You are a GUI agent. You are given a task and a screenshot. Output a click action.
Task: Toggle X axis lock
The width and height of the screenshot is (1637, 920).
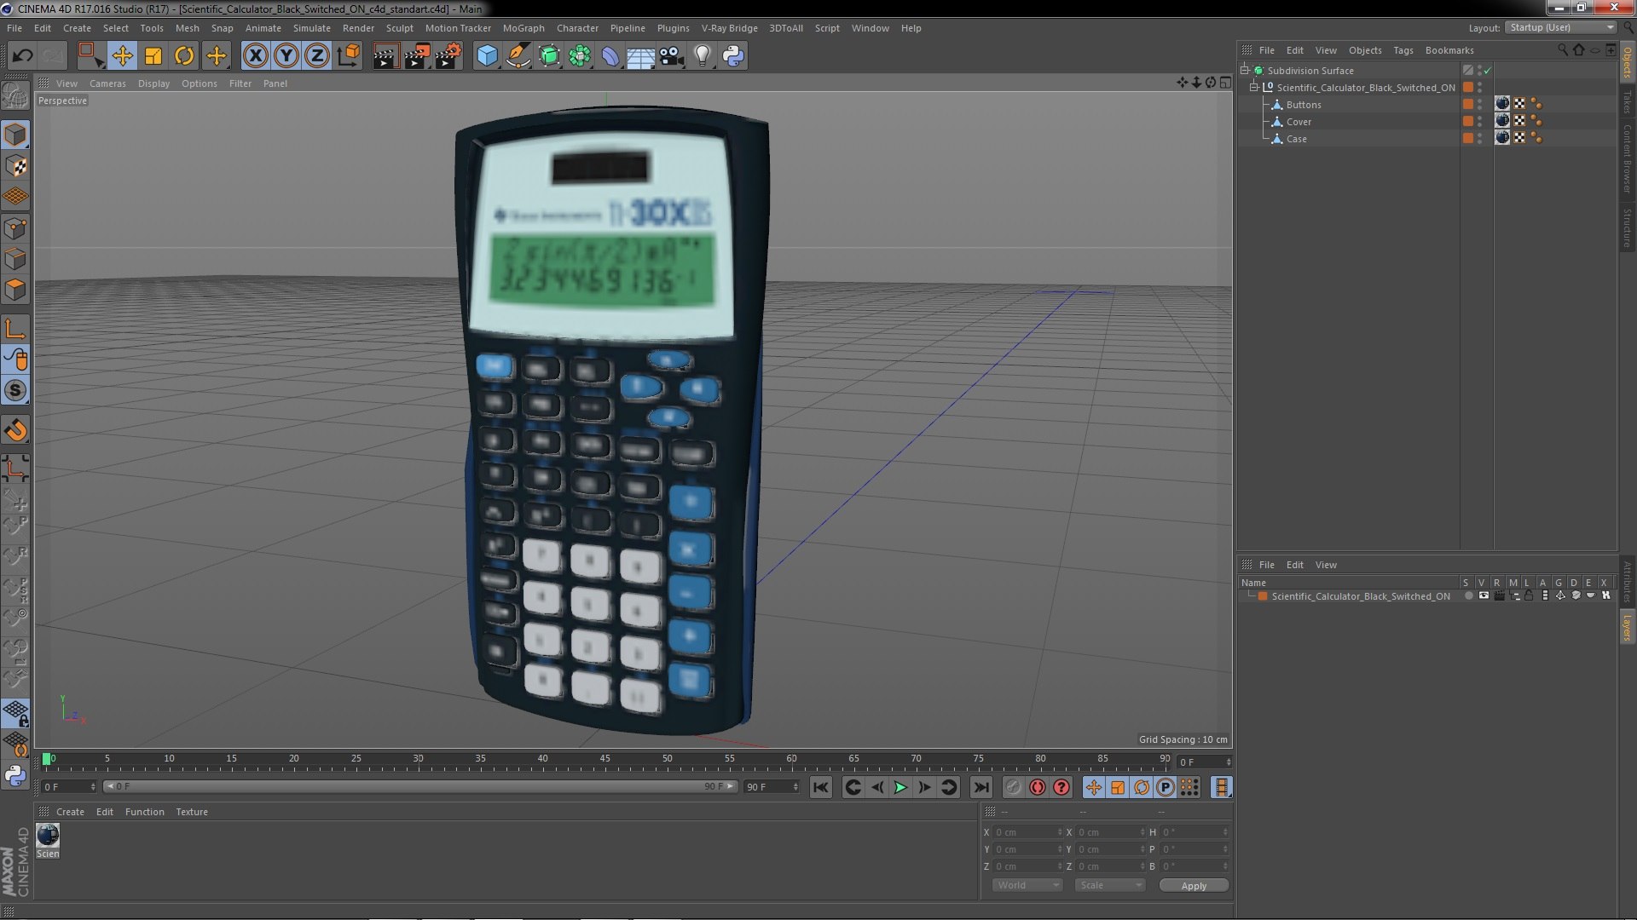click(x=255, y=56)
